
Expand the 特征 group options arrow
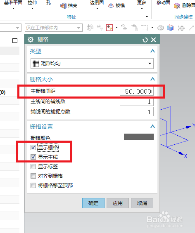point(147,16)
